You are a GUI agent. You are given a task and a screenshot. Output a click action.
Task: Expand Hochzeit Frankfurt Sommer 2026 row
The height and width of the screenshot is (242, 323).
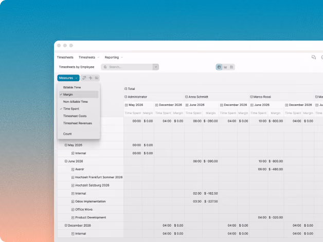(x=73, y=177)
